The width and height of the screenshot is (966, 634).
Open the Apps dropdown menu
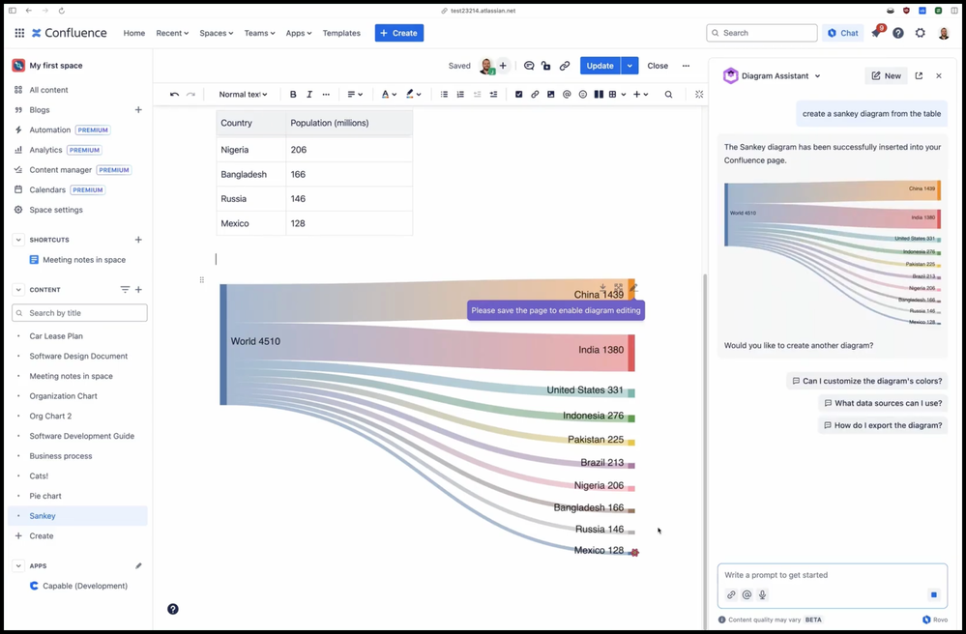click(299, 33)
